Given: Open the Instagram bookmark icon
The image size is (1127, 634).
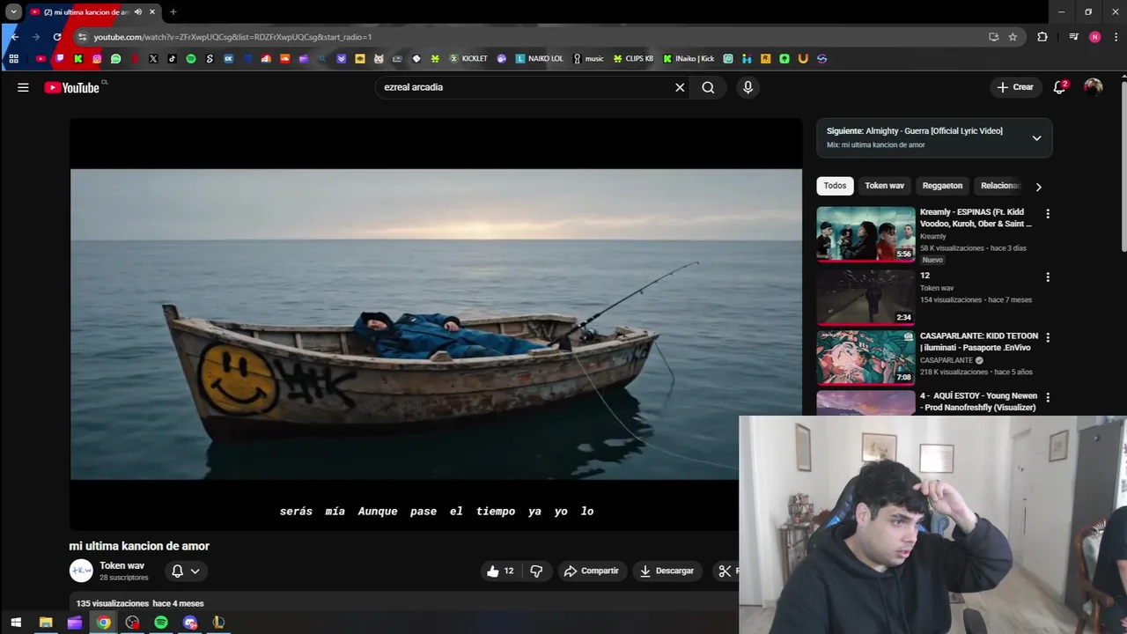Looking at the screenshot, I should pos(97,59).
